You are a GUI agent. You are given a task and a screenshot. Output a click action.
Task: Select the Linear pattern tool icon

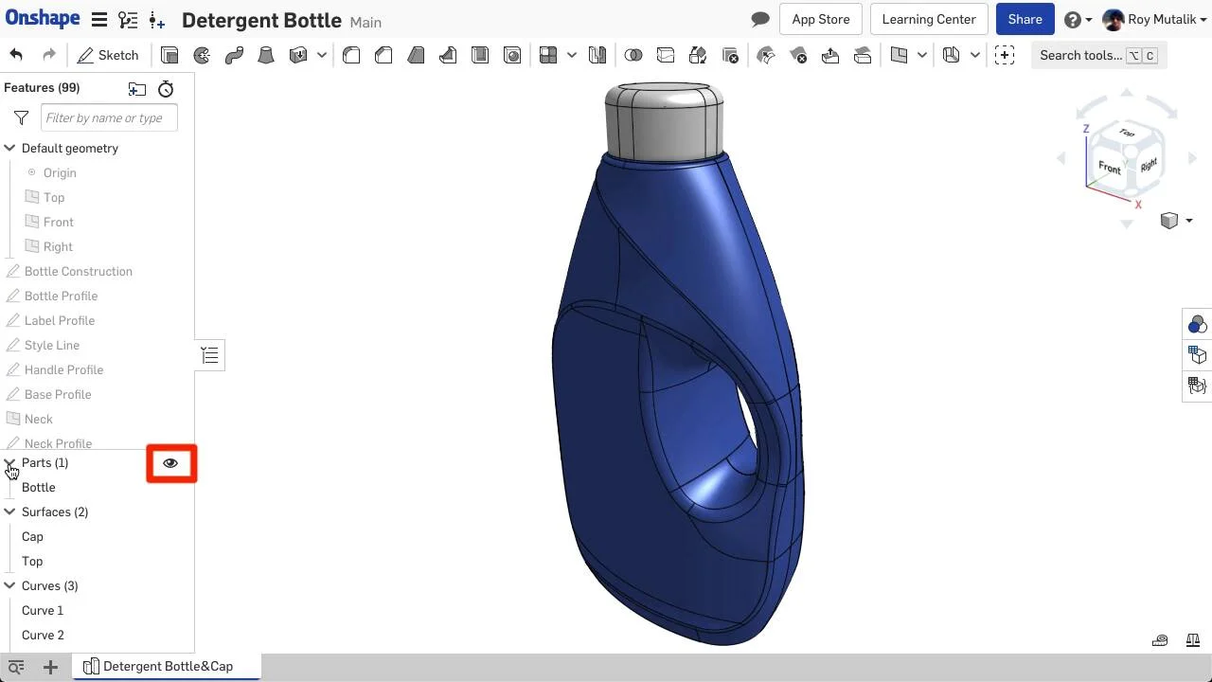[x=548, y=55]
